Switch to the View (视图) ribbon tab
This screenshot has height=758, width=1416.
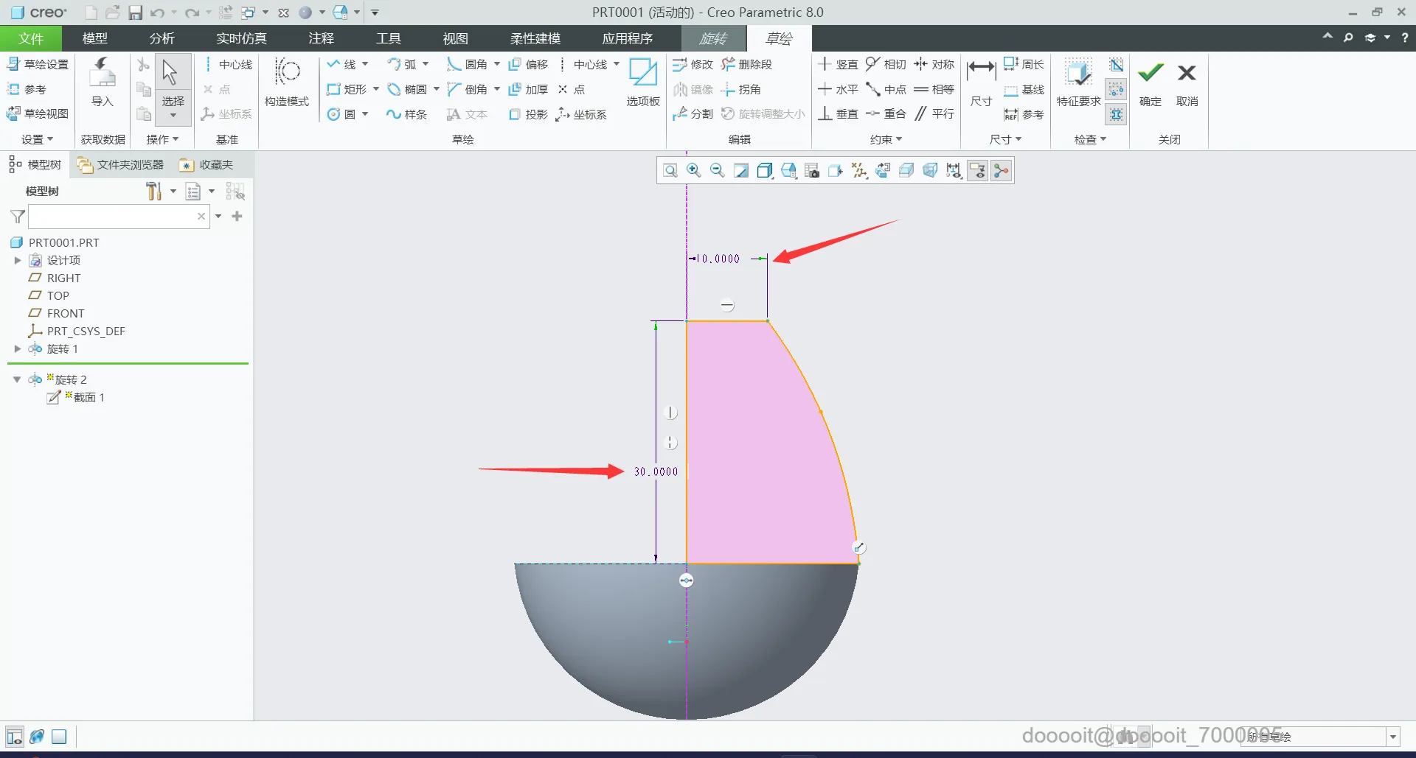(x=455, y=38)
